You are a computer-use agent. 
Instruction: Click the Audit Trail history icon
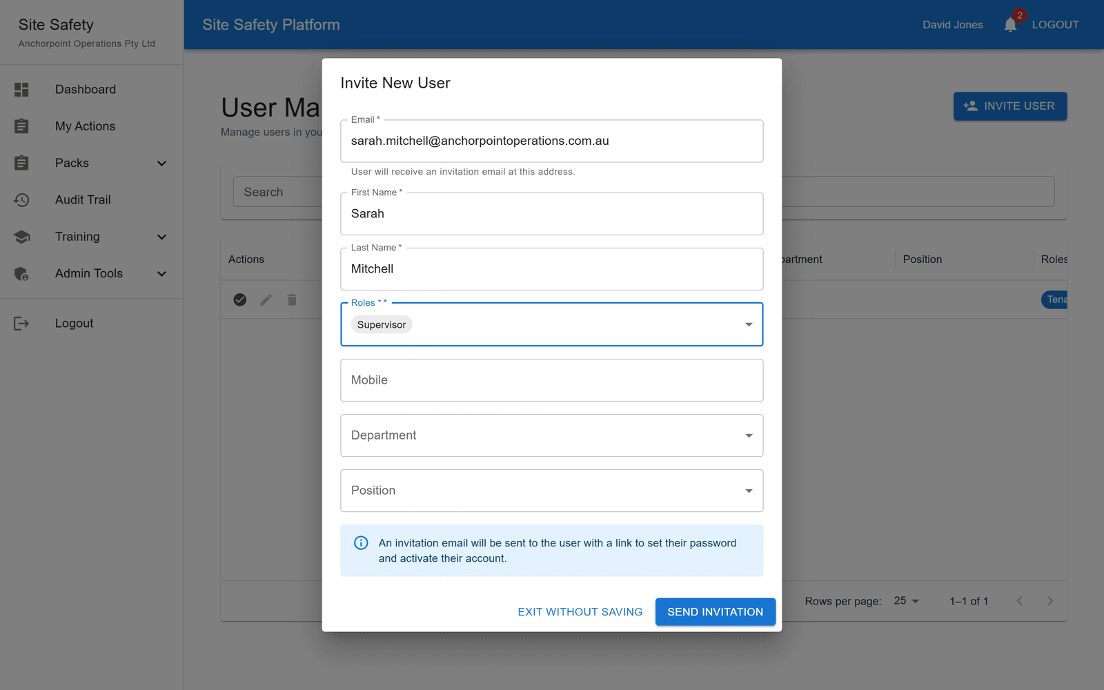21,200
